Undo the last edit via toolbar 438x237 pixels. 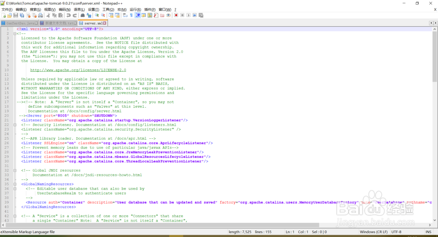click(68, 15)
